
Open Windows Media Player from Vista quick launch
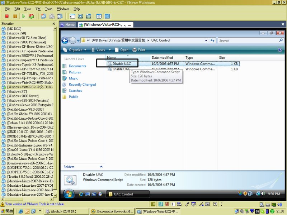click(x=100, y=194)
